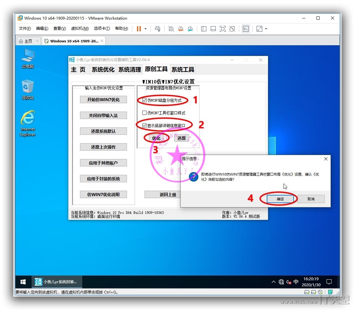This screenshot has width=355, height=310.
Task: Close the Windows 10 x64-1909 VM tab
Action: tap(102, 41)
